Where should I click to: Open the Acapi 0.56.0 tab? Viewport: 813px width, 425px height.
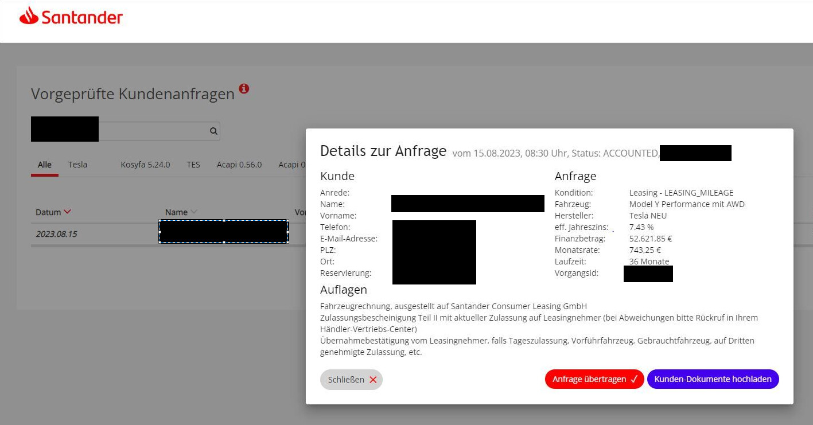click(239, 165)
